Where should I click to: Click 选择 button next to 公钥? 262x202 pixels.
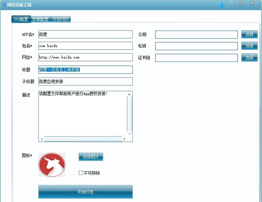(249, 34)
